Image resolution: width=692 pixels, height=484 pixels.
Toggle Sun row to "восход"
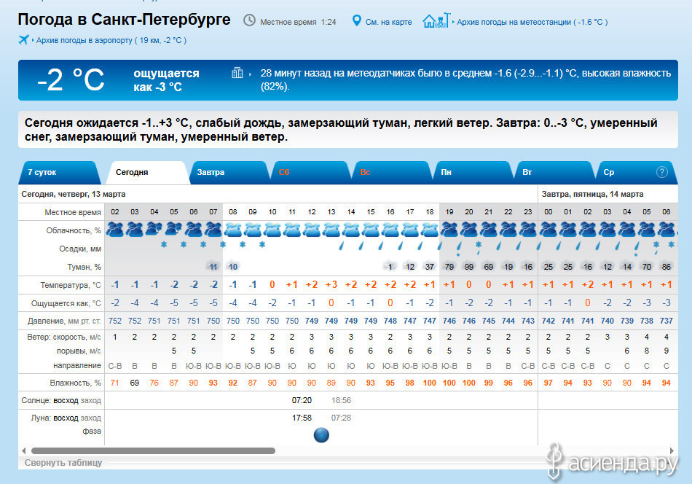click(66, 400)
